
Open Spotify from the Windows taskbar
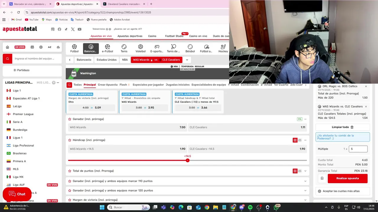pos(250,207)
